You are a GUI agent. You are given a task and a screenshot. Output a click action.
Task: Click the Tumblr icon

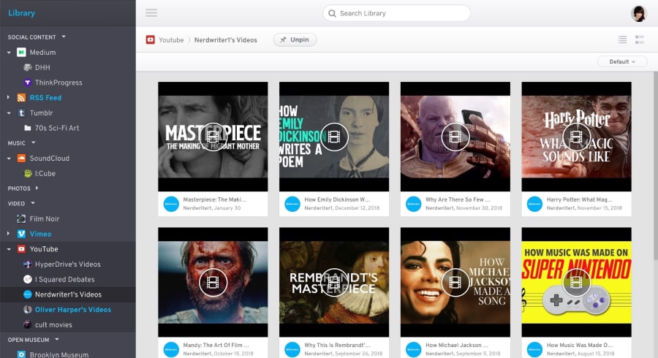pos(21,113)
